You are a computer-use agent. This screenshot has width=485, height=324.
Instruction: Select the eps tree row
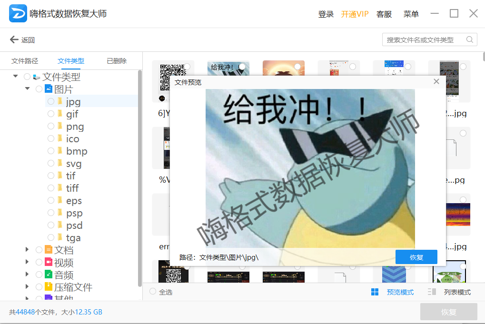click(91, 200)
